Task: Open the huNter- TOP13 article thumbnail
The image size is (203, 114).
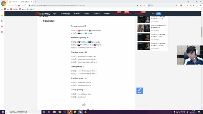Action: 144,46
